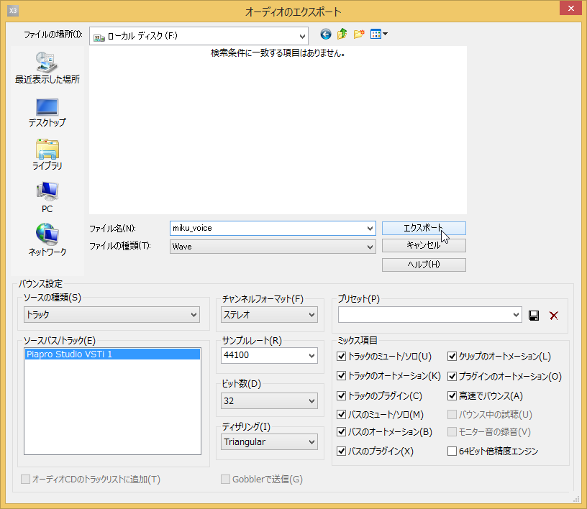Open デスクトップ in the sidebar
The height and width of the screenshot is (509, 587).
47,112
